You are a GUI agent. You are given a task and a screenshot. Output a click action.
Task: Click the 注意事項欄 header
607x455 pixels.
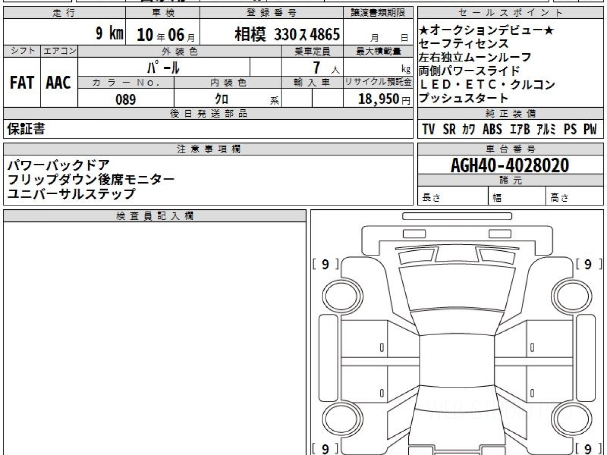click(208, 149)
